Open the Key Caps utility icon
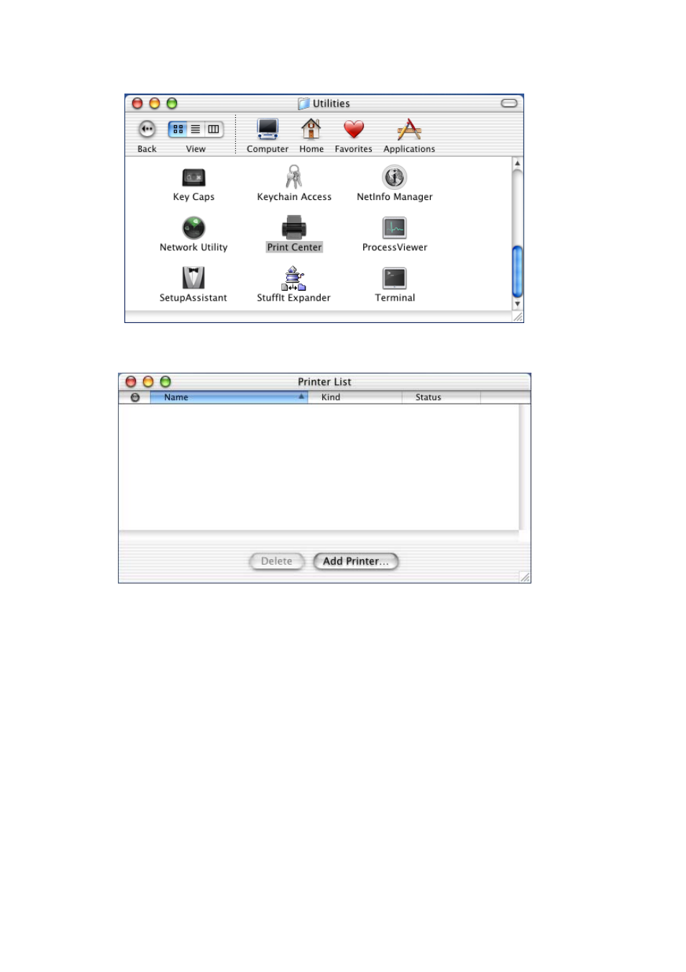The width and height of the screenshot is (686, 972). tap(193, 178)
